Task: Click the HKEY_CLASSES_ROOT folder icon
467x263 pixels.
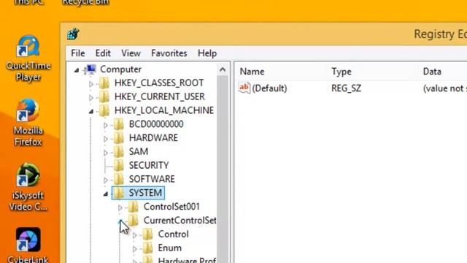Action: (x=104, y=83)
